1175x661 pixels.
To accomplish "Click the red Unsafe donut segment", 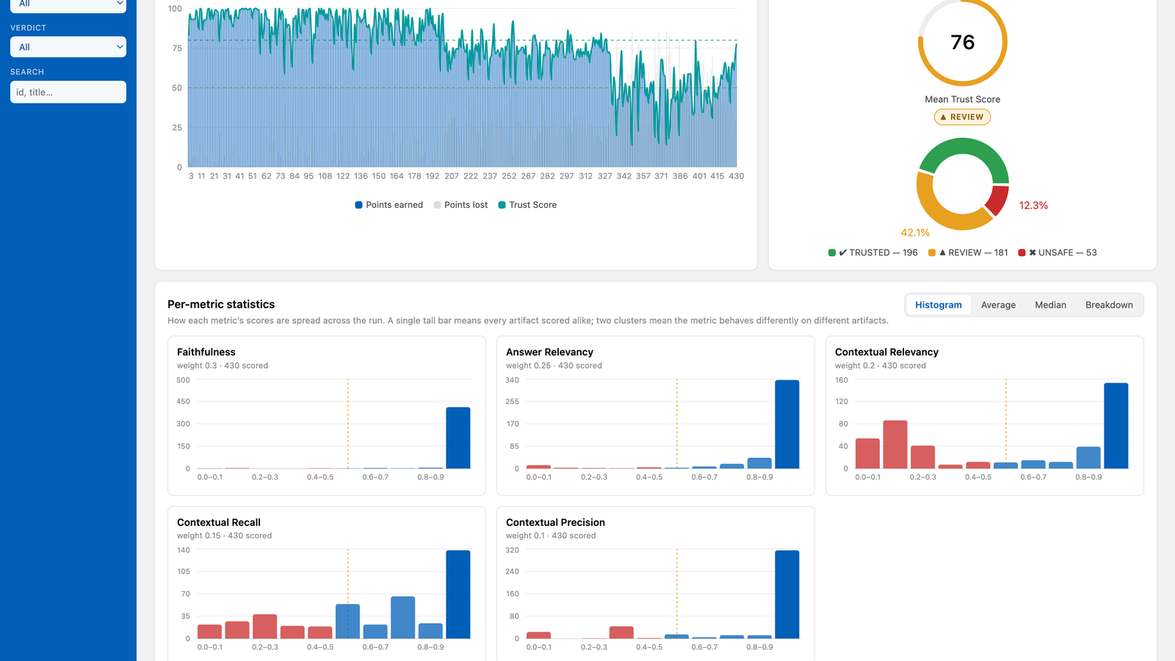I will point(998,200).
